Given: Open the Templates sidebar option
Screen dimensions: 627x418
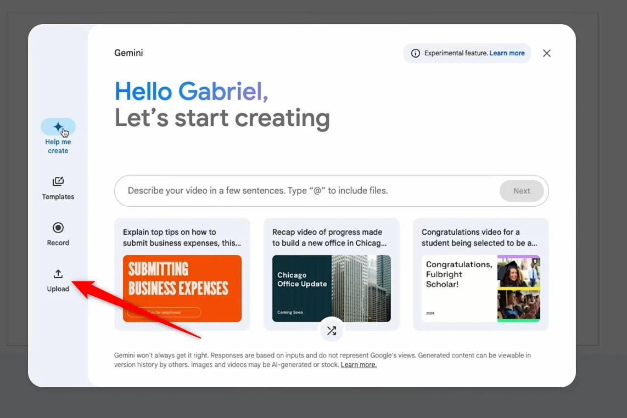Looking at the screenshot, I should coord(58,188).
